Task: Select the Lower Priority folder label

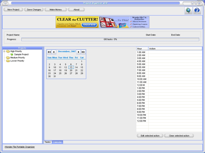Action: (x=17, y=61)
